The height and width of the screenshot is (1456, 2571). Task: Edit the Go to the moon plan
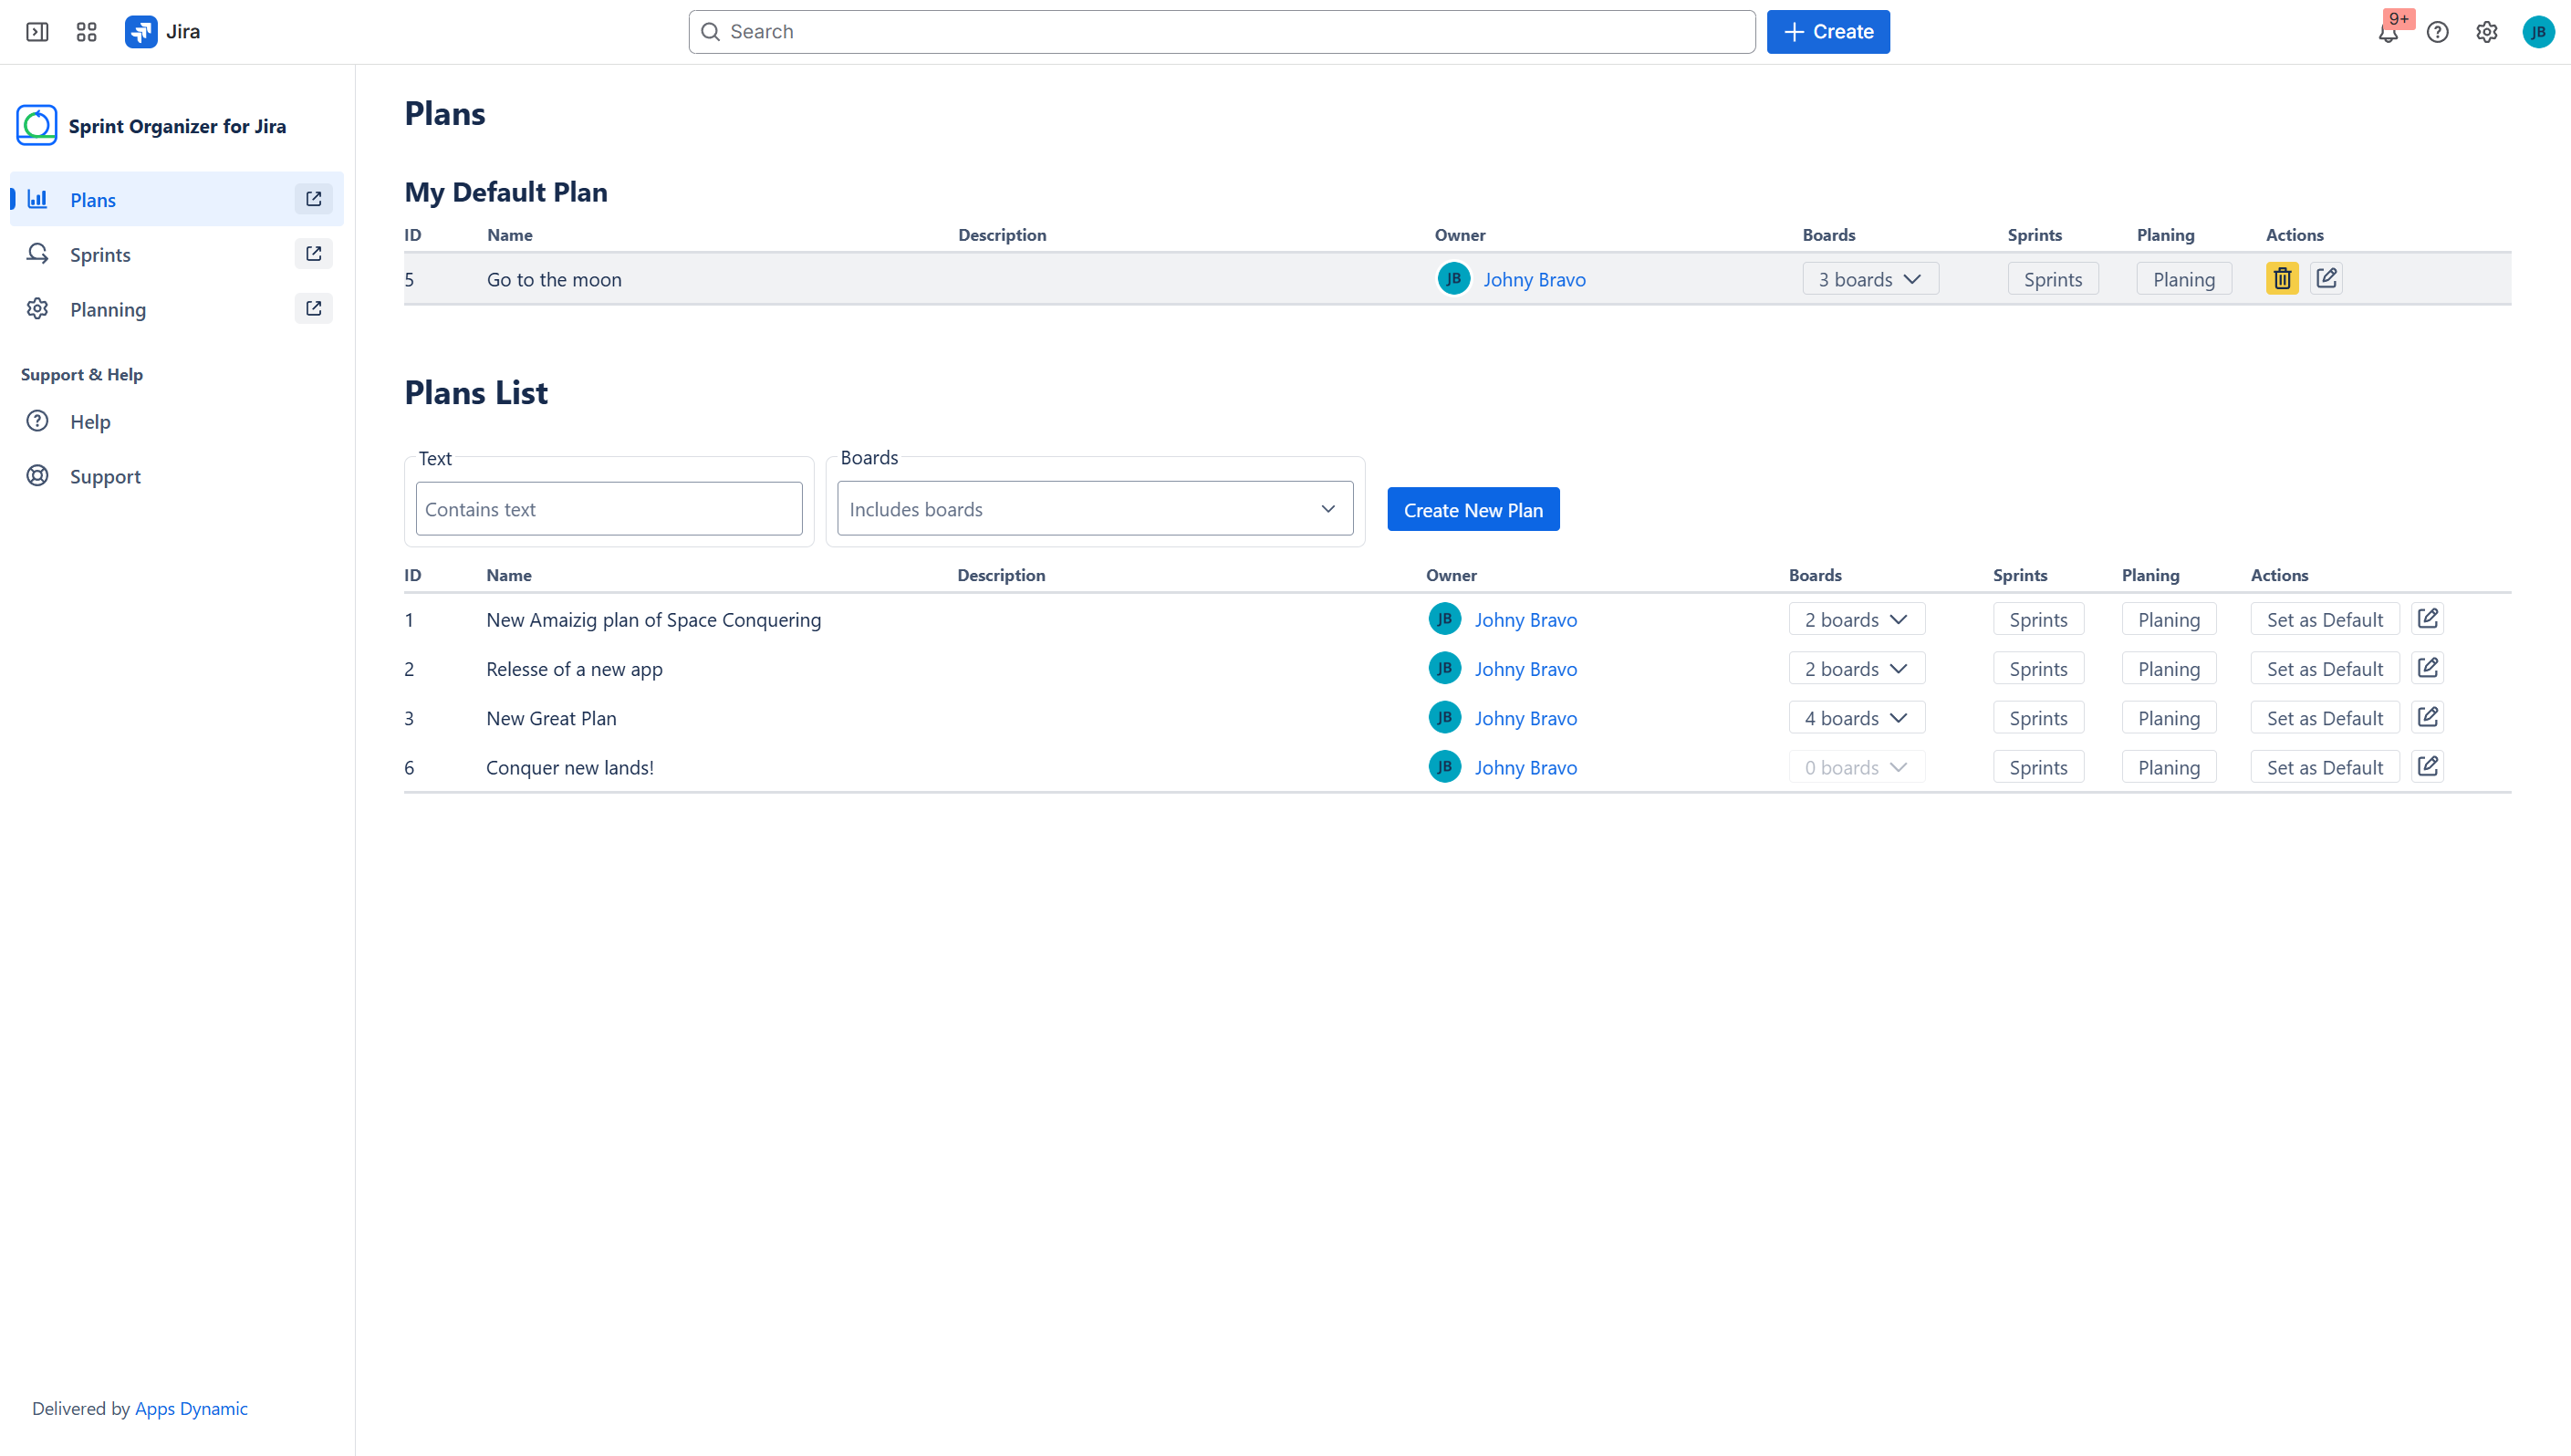pos(2326,279)
